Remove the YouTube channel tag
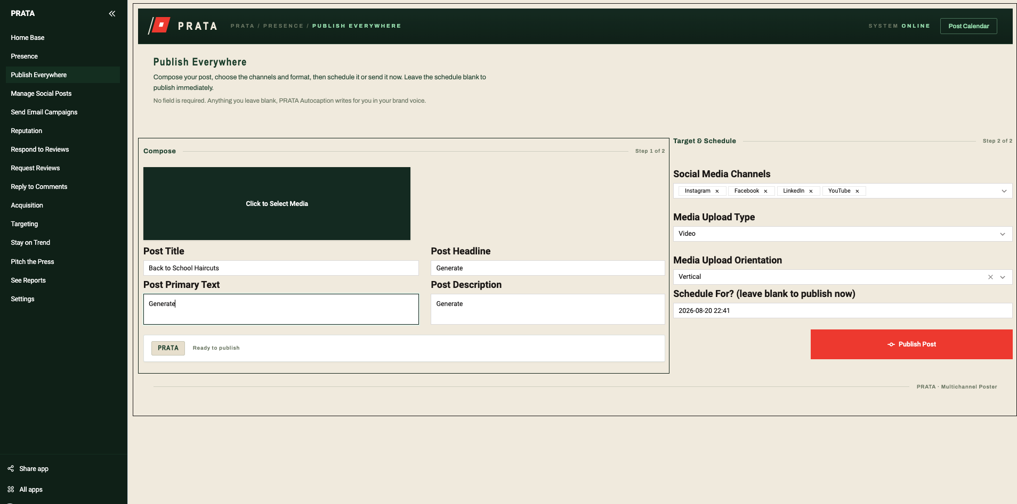Viewport: 1017px width, 504px height. click(x=857, y=191)
